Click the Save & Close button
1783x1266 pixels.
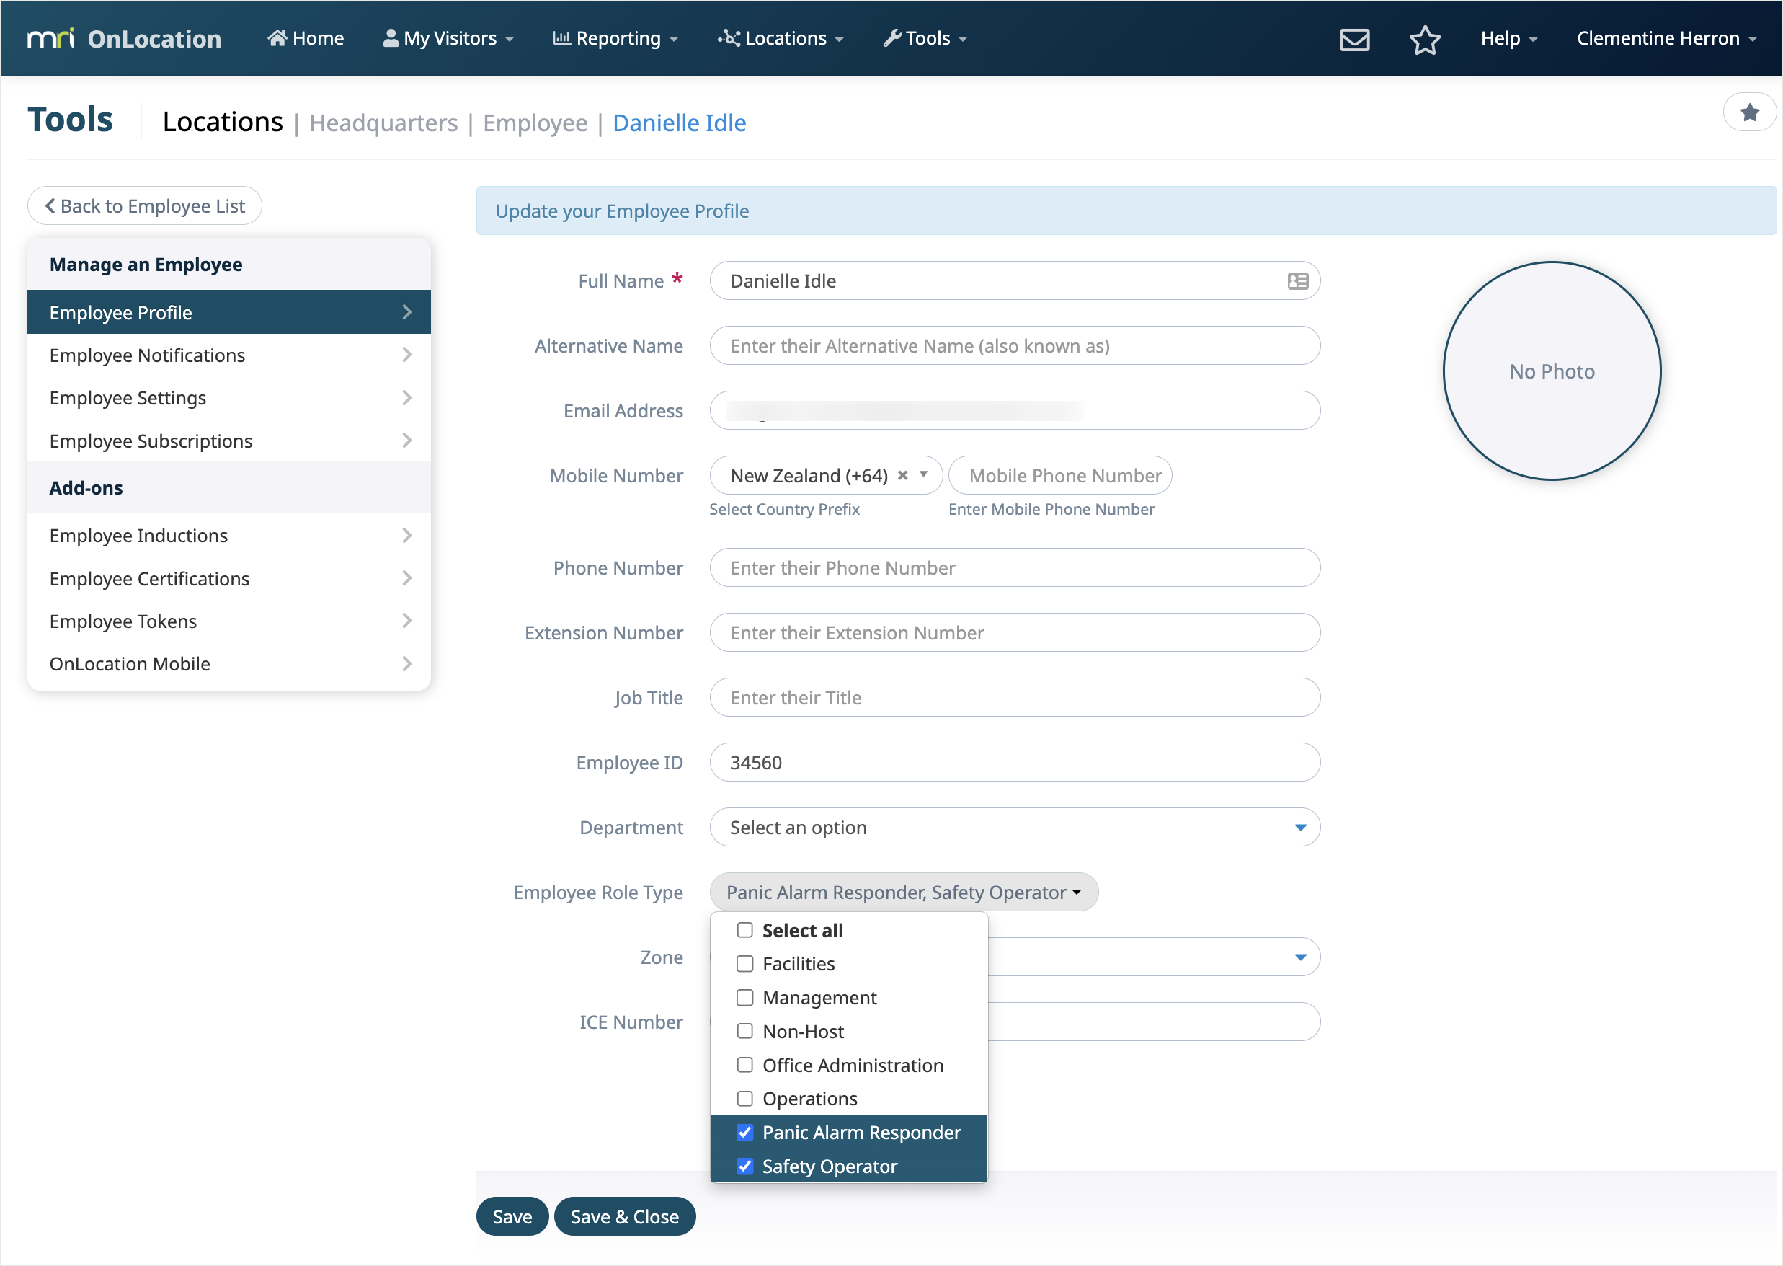(624, 1216)
